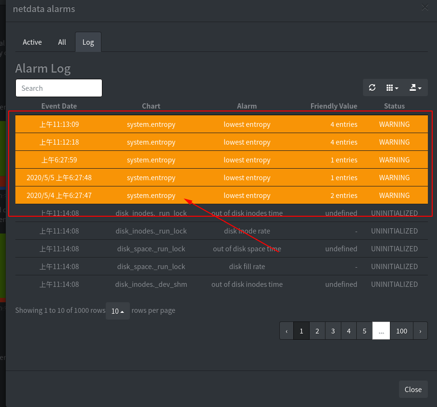Jump to last page 100
Viewport: 437px width, 407px height.
(401, 331)
